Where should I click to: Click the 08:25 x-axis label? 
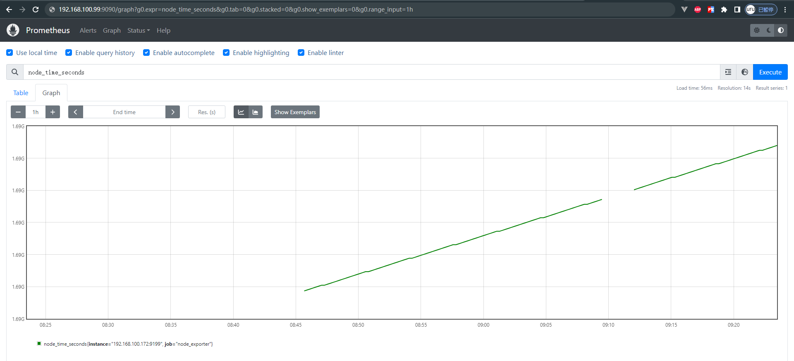tap(45, 325)
